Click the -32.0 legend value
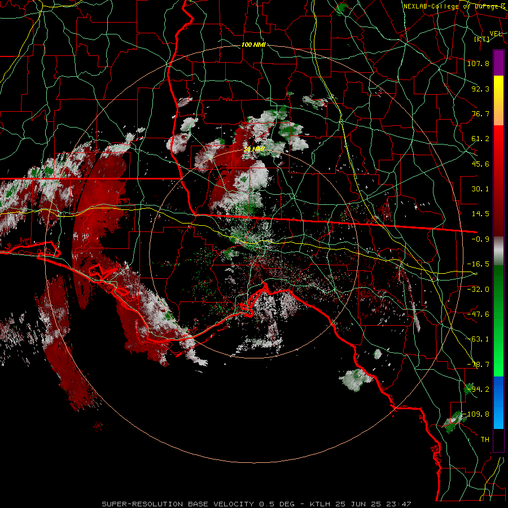 tap(478, 290)
